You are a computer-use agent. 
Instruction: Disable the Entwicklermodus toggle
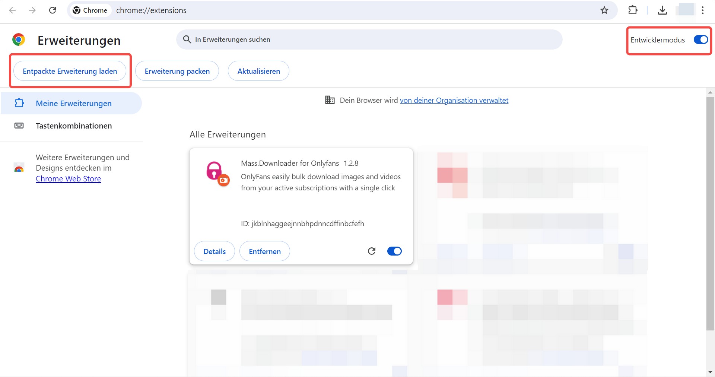click(x=700, y=39)
